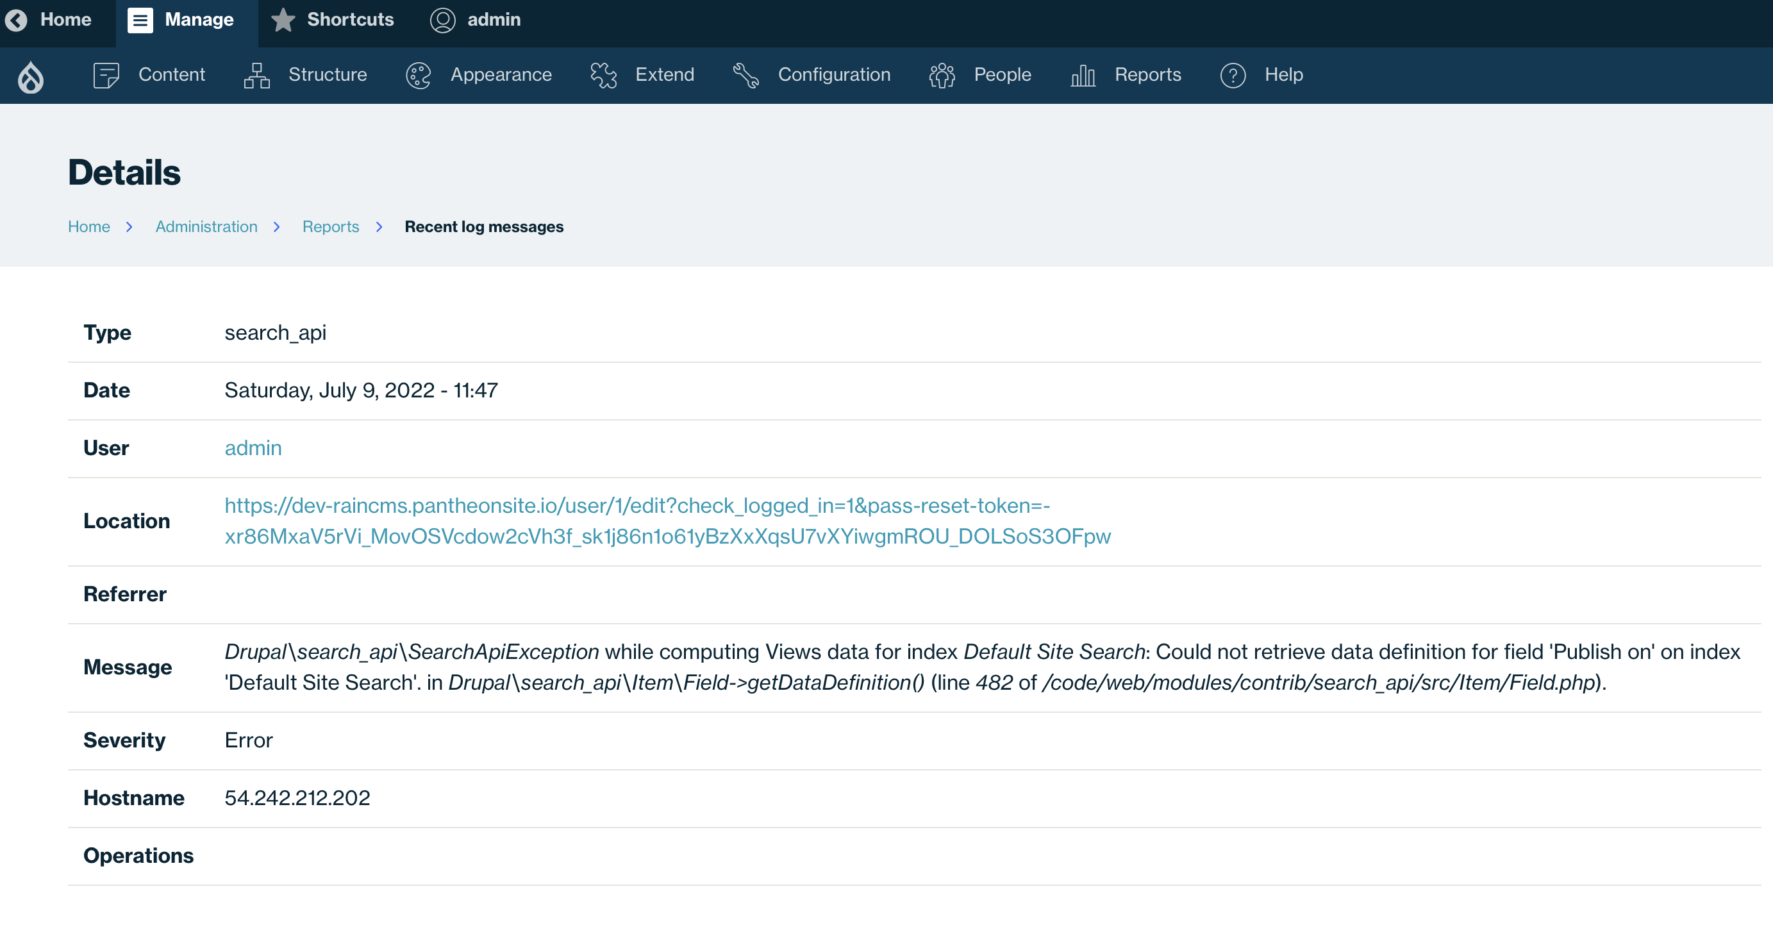
Task: Click the Home breadcrumb link
Action: 89,226
